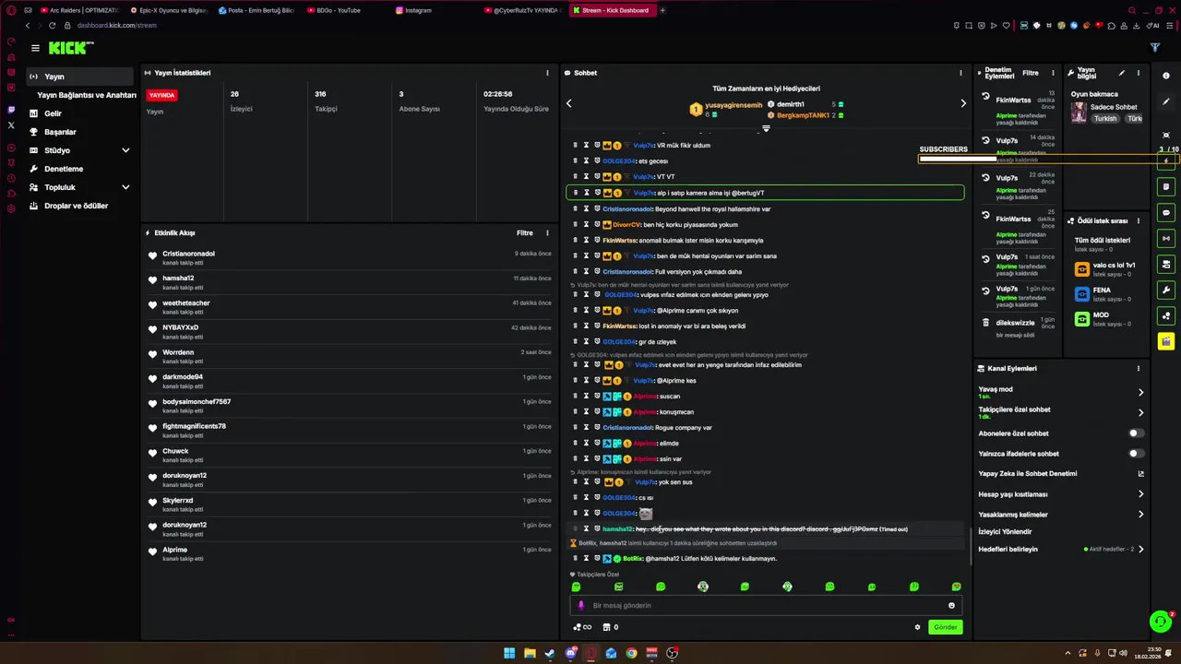Click info icon in right sidebar strip
Image resolution: width=1181 pixels, height=664 pixels.
(1166, 76)
